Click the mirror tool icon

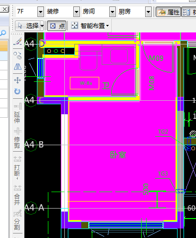pyautogui.click(x=17, y=66)
